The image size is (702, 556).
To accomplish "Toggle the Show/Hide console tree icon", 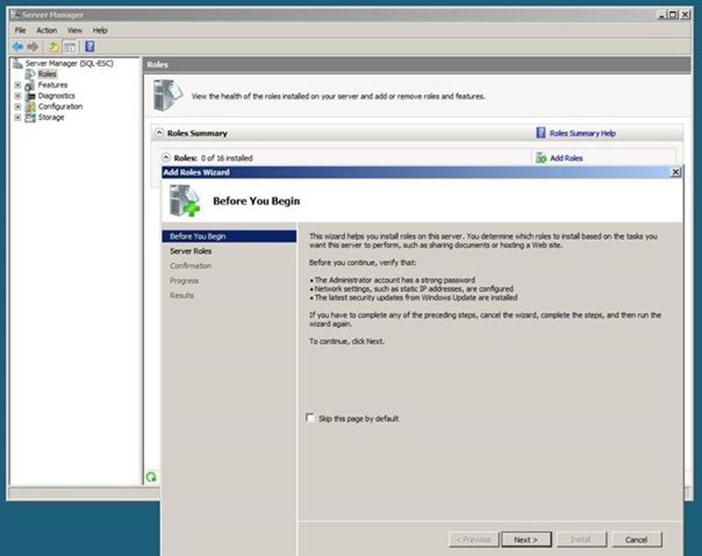I will tap(70, 46).
